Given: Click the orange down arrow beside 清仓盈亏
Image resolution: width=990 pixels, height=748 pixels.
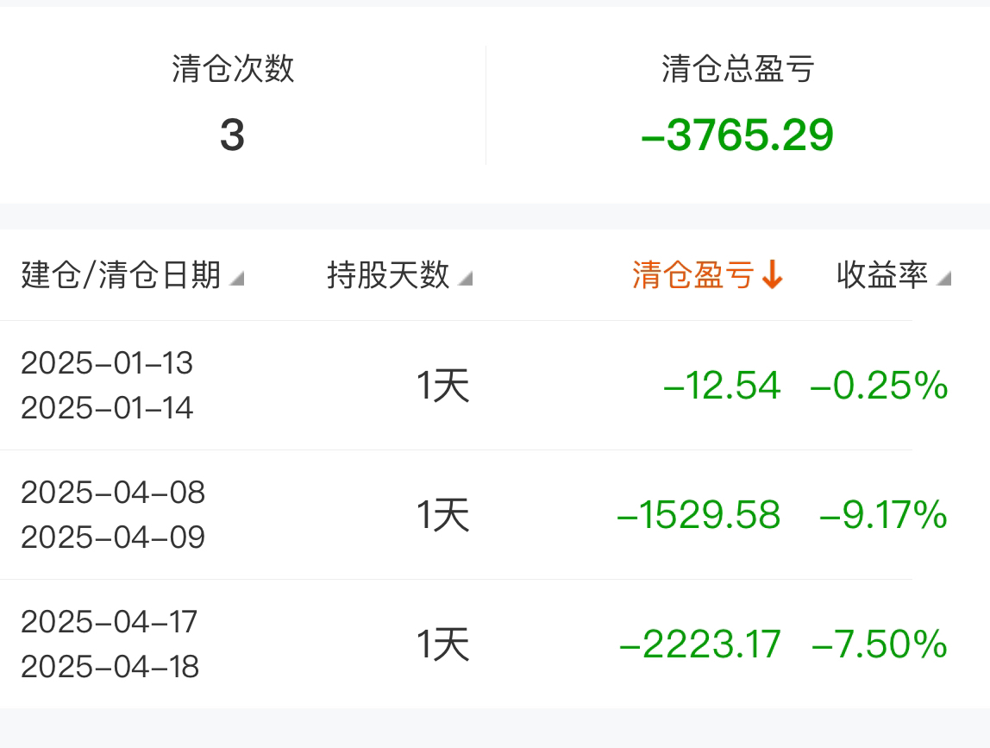Looking at the screenshot, I should point(772,275).
